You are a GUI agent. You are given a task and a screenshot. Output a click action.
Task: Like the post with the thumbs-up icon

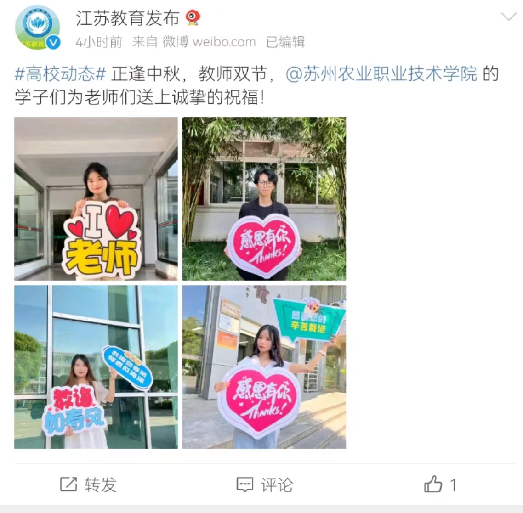(x=433, y=484)
